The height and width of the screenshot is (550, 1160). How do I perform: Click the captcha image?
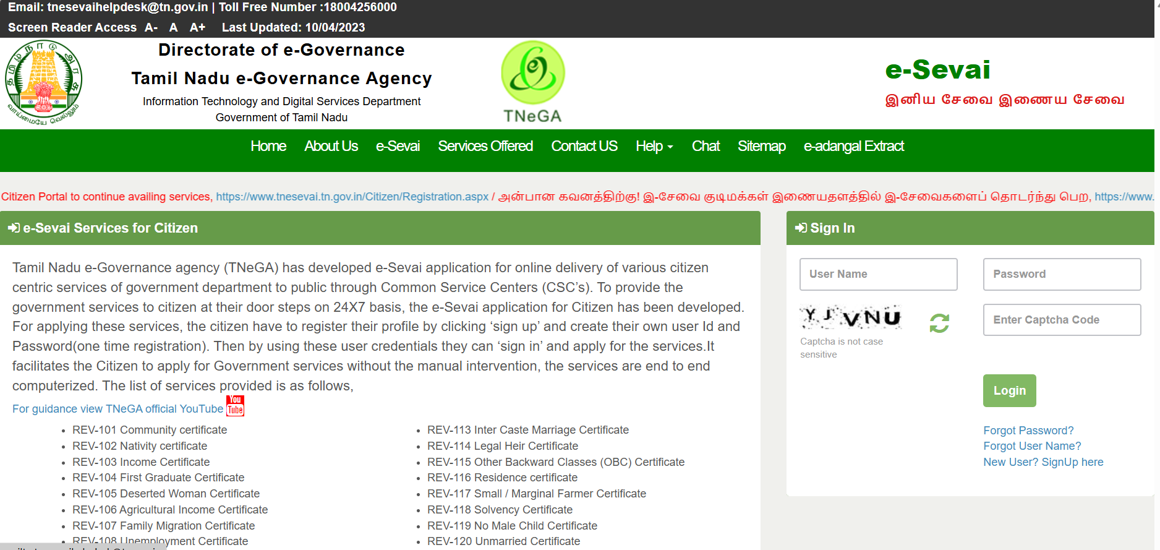pyautogui.click(x=851, y=317)
